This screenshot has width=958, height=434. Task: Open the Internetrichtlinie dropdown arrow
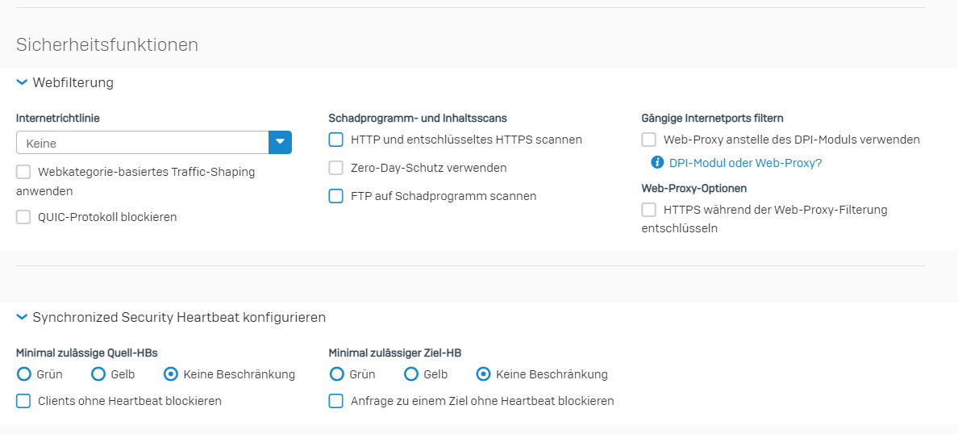pos(280,143)
